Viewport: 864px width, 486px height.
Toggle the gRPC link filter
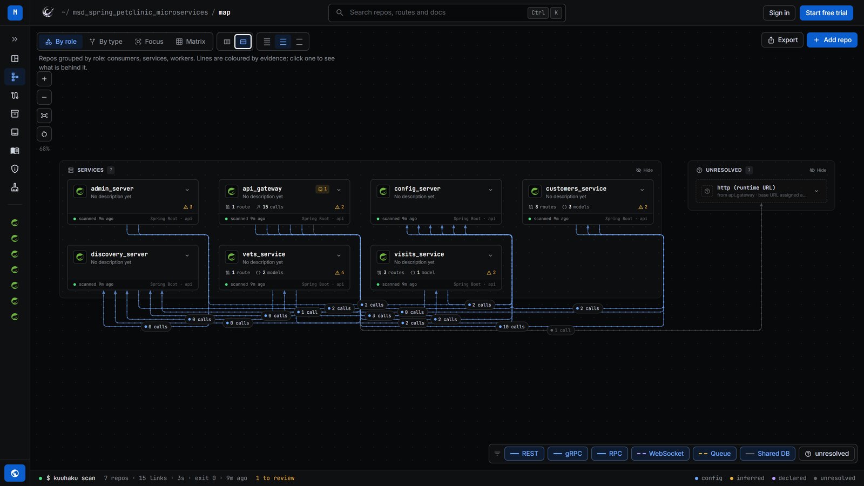pyautogui.click(x=568, y=454)
